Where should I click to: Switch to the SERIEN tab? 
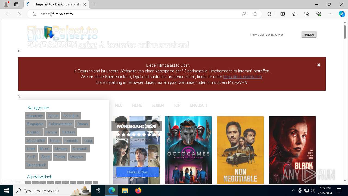[158, 105]
